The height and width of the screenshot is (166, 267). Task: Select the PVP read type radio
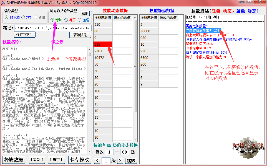(23, 17)
